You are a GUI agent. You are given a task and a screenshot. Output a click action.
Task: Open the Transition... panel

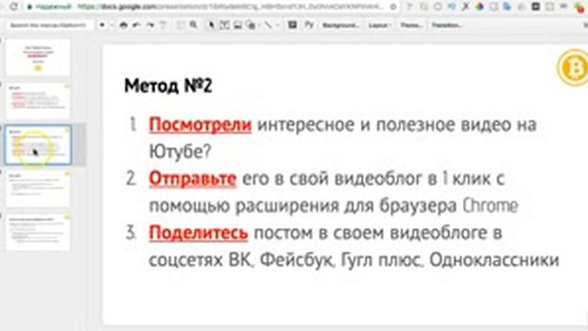click(x=447, y=25)
